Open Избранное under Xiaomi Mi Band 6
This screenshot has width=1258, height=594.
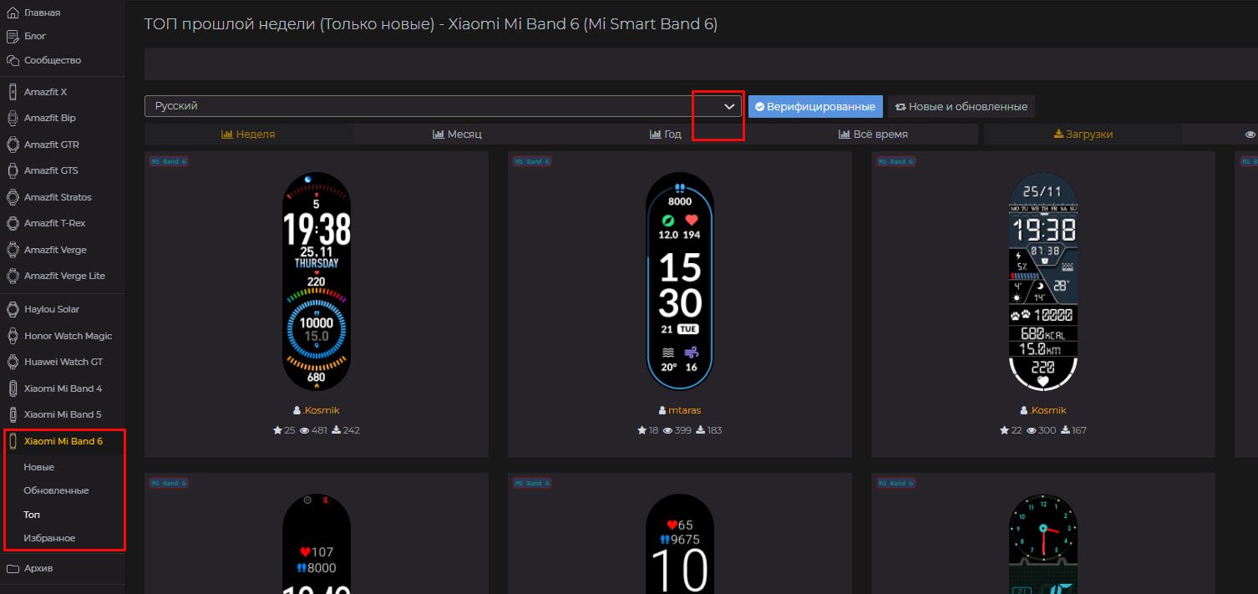coord(49,538)
